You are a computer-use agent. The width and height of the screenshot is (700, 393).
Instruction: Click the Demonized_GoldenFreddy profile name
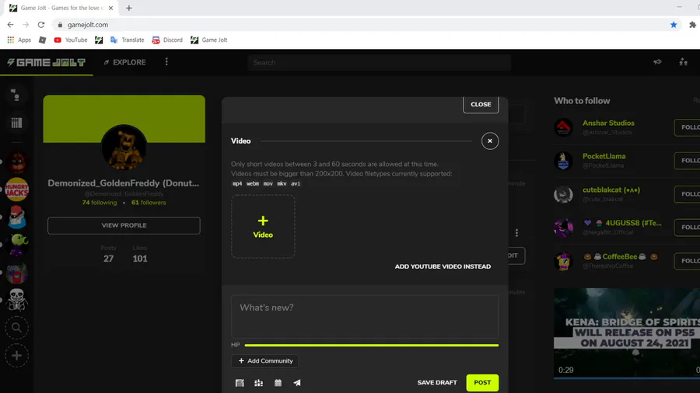point(124,183)
